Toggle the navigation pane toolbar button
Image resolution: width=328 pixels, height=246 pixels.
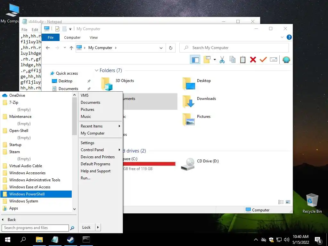tap(195, 60)
